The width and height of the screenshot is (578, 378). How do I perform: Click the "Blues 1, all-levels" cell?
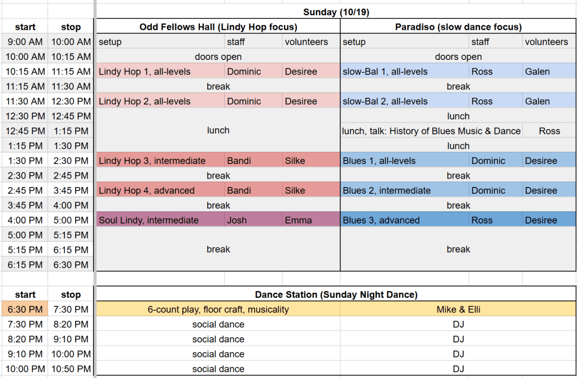404,161
